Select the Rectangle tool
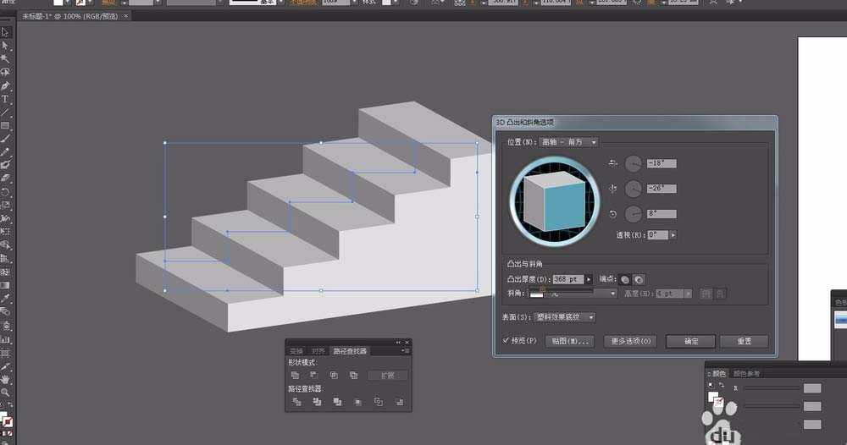Image resolution: width=847 pixels, height=445 pixels. pos(5,125)
